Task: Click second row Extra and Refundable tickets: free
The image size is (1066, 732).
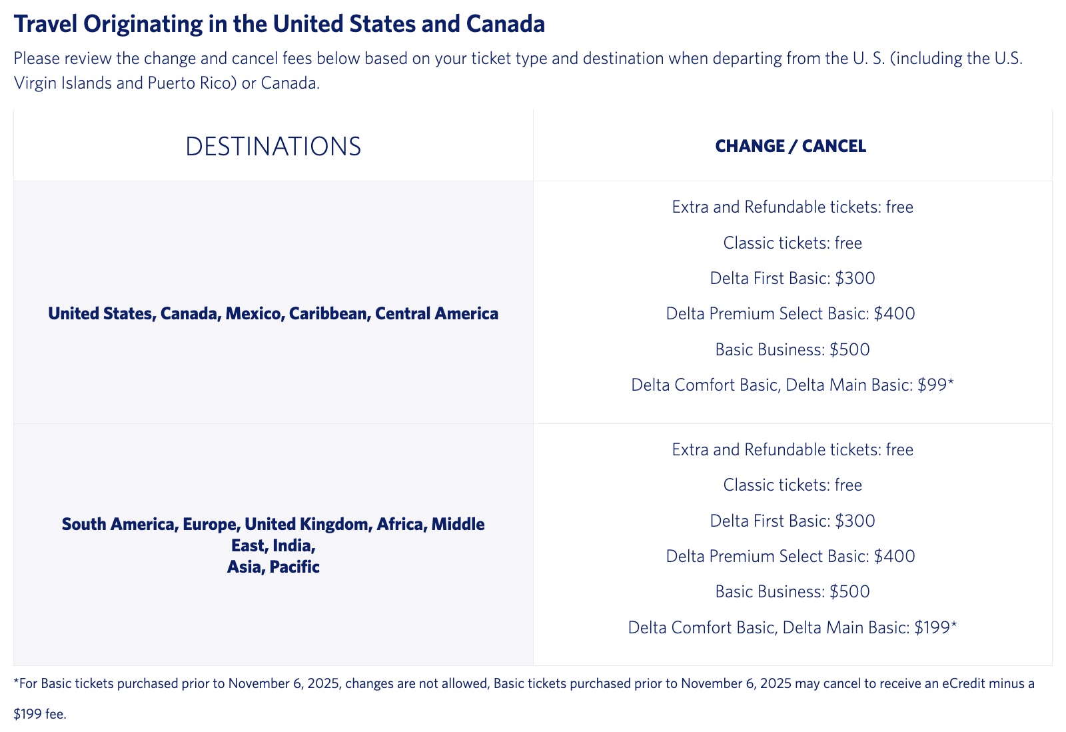Action: tap(793, 450)
